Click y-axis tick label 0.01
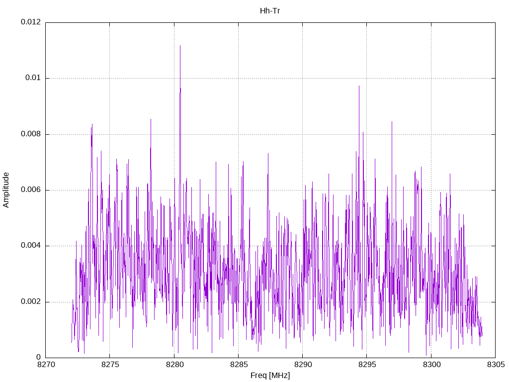The height and width of the screenshot is (382, 509). click(x=33, y=78)
